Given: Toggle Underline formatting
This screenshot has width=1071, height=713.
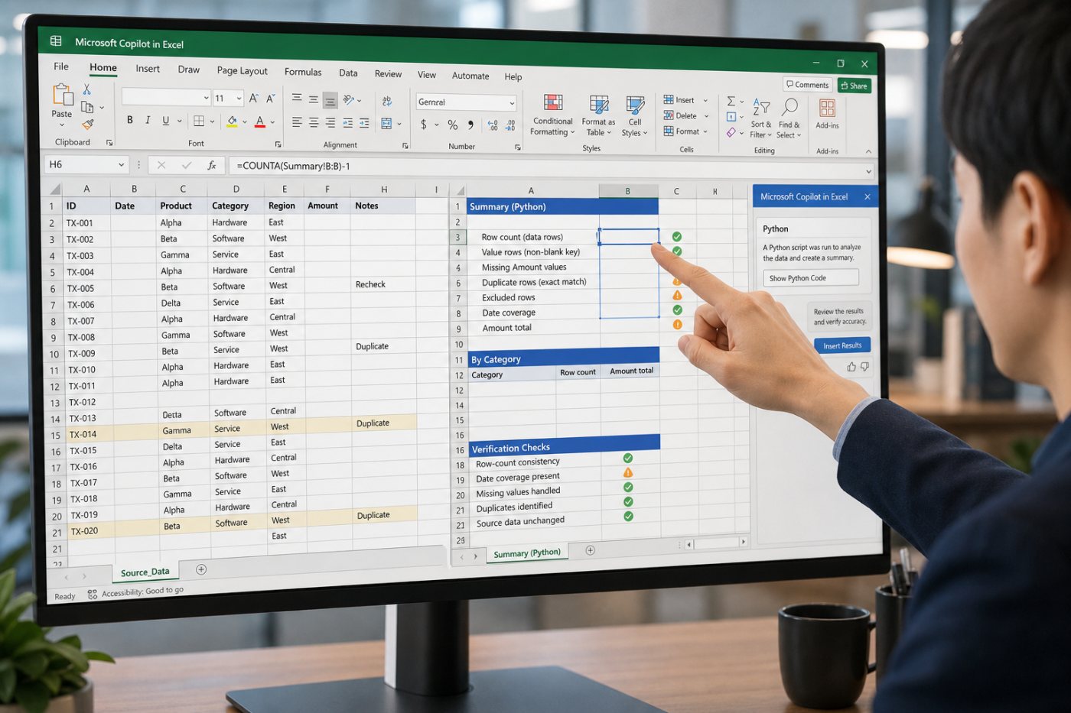Looking at the screenshot, I should [165, 121].
